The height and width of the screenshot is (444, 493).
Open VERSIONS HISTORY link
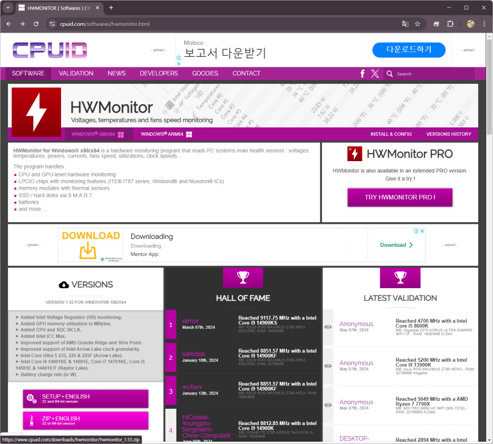449,134
